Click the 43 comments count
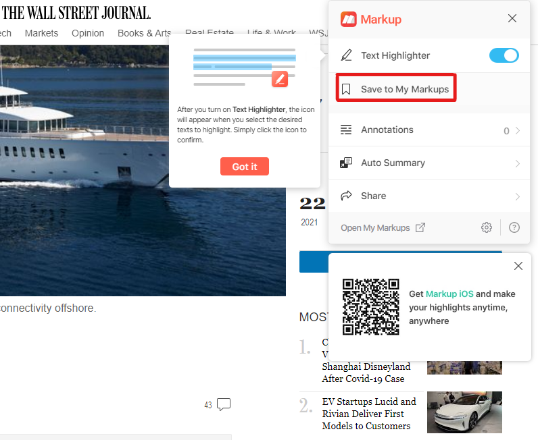The image size is (538, 440). (208, 405)
